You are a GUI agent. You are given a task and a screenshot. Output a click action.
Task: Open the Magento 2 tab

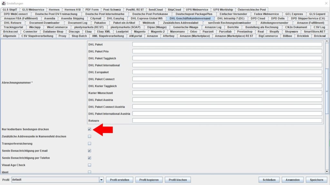pos(158,31)
